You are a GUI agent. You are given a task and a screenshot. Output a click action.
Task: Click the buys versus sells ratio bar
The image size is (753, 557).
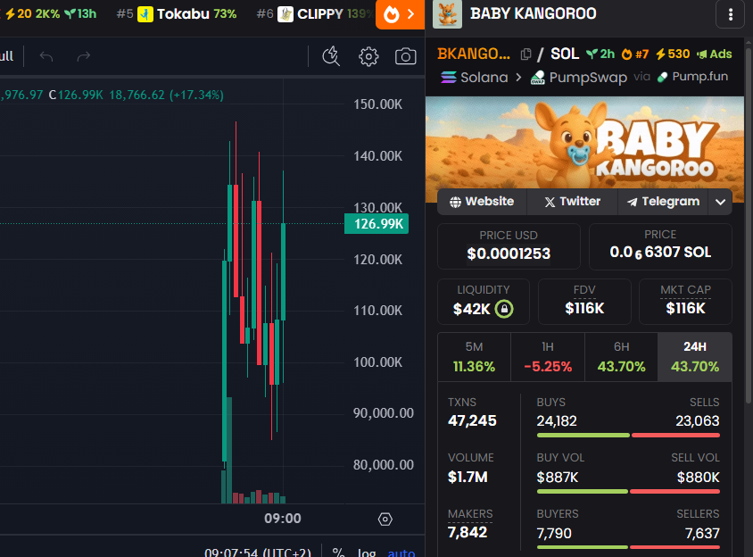[x=628, y=436]
